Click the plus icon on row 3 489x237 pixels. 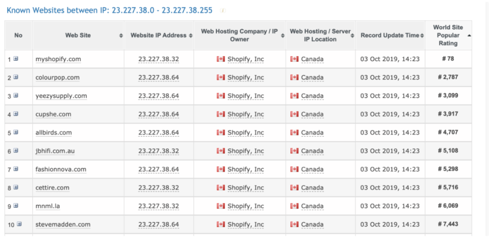tap(16, 95)
